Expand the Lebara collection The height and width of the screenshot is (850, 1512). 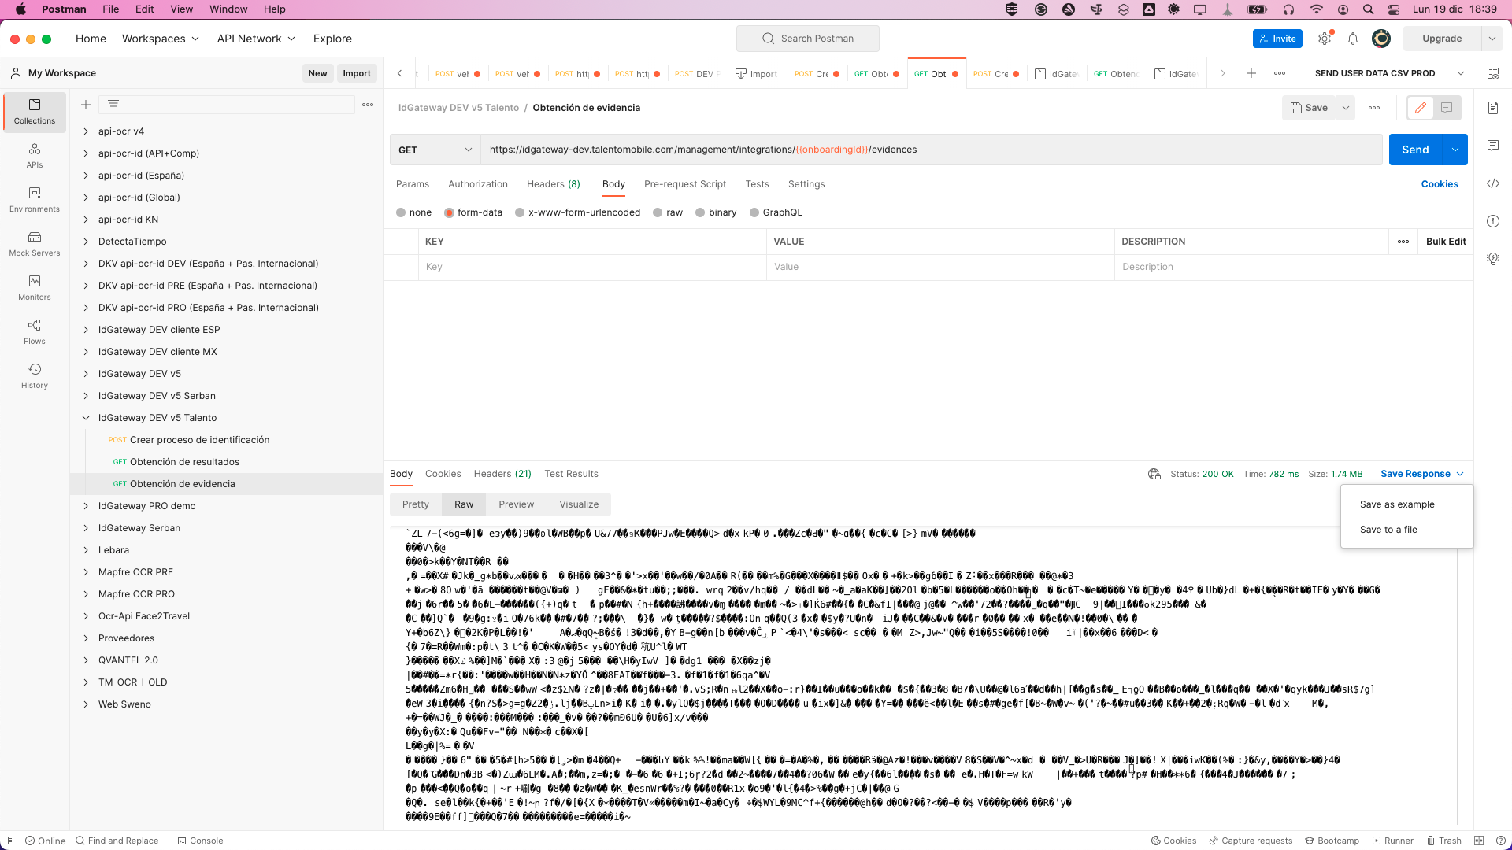click(86, 550)
